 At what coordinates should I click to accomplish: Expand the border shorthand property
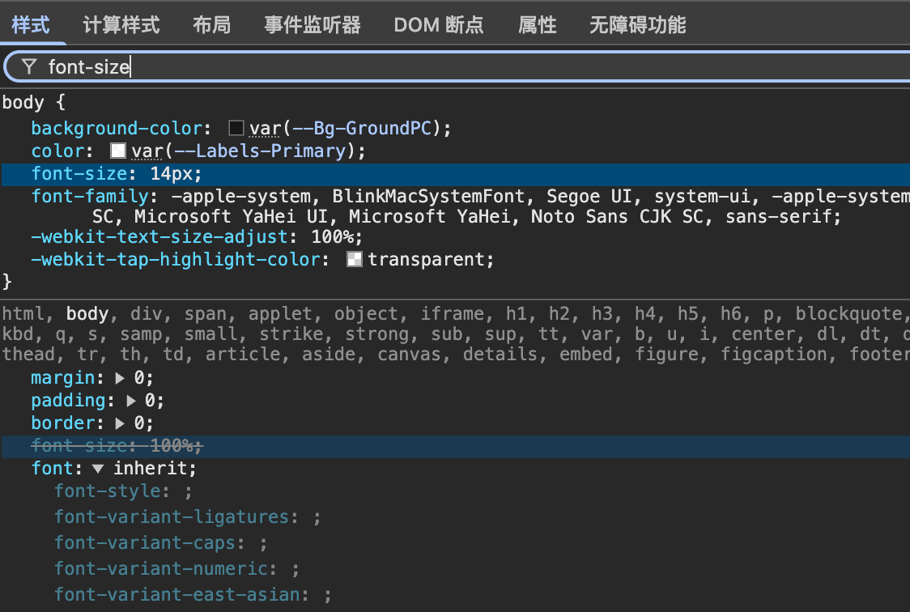(x=121, y=423)
